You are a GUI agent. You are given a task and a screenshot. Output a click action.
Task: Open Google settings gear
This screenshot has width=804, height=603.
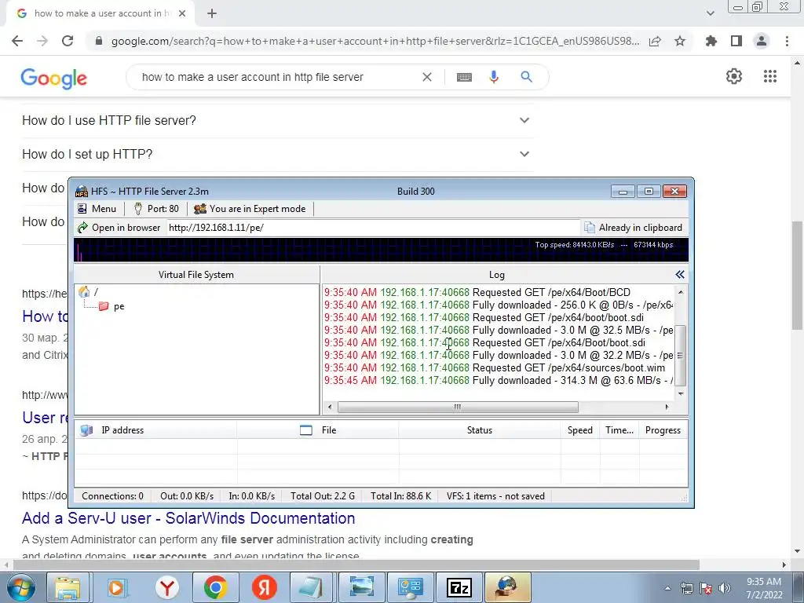coord(734,76)
